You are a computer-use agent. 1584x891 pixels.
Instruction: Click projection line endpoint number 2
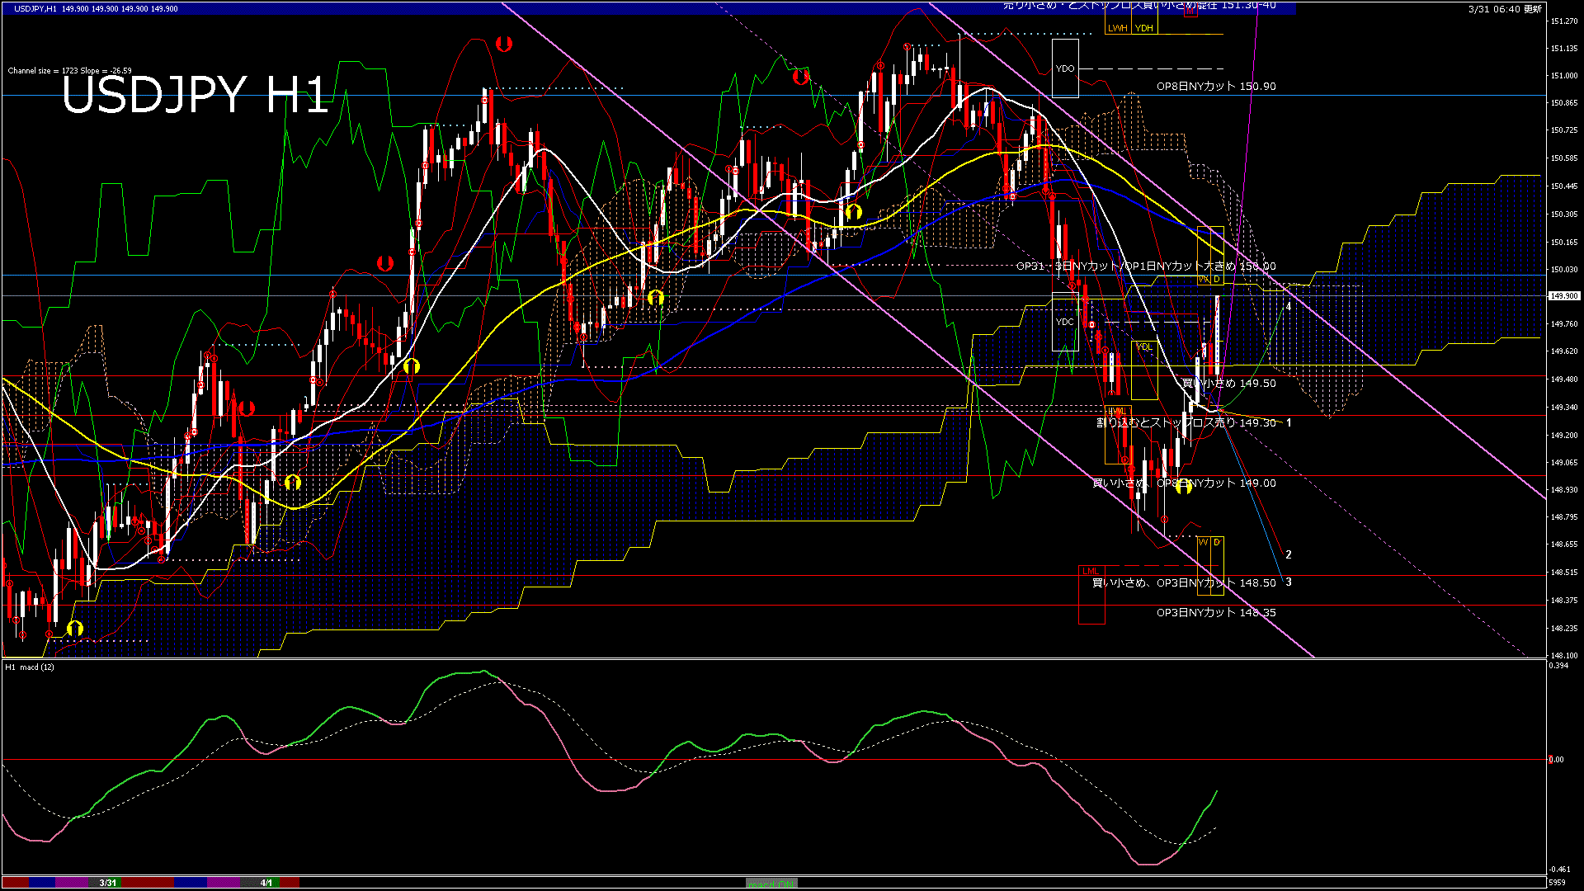(1289, 555)
